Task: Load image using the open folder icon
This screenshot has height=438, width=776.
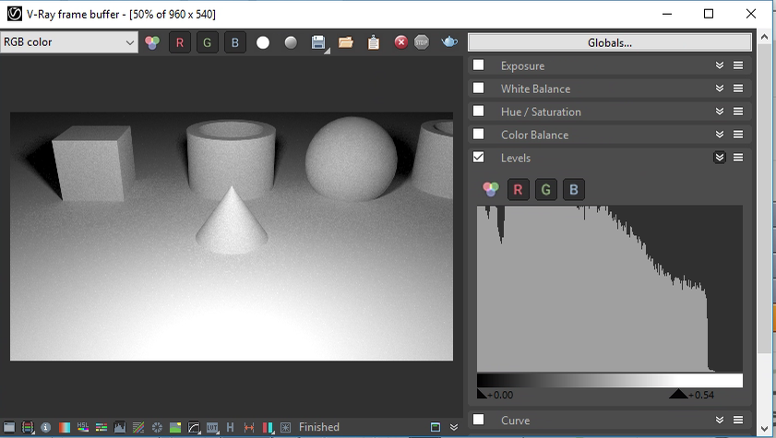Action: [346, 42]
